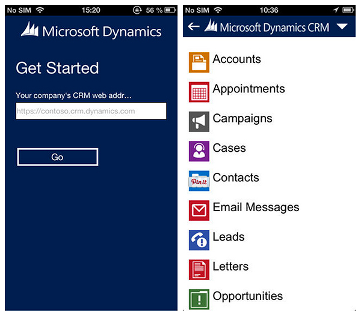
Task: Go back using the left arrow
Action: (x=193, y=27)
